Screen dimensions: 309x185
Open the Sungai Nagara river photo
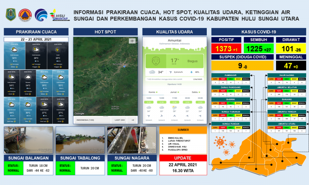131,140
